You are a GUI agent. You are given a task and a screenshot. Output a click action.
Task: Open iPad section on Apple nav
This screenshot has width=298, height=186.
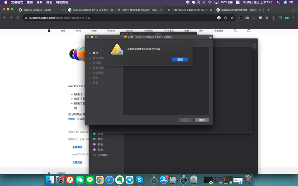(x=94, y=31)
